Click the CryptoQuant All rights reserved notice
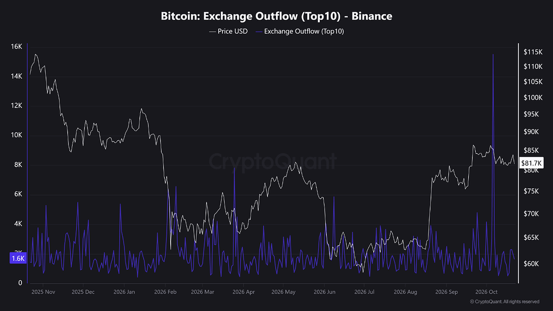553x311 pixels. [505, 302]
